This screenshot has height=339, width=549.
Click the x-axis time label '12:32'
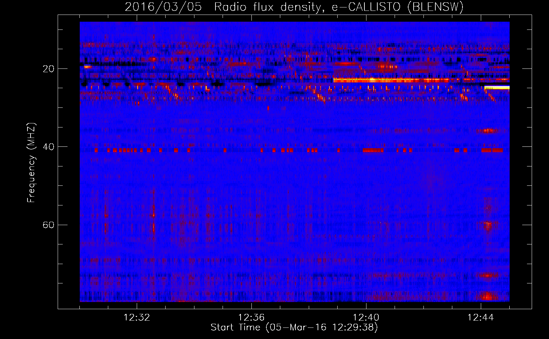[x=137, y=317]
